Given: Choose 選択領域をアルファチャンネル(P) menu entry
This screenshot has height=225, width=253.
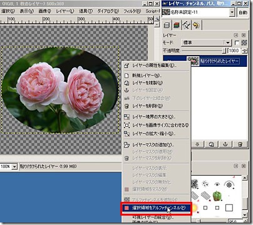Looking at the screenshot, I should [156, 207].
